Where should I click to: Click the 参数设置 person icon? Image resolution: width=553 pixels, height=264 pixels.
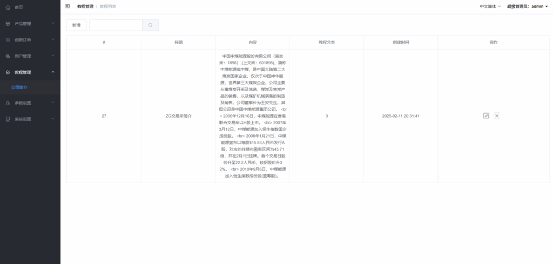8,103
